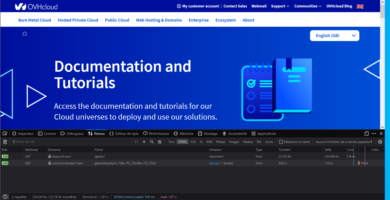The image size is (390, 200).
Task: Pause network recording in devtools
Action: click(x=136, y=142)
